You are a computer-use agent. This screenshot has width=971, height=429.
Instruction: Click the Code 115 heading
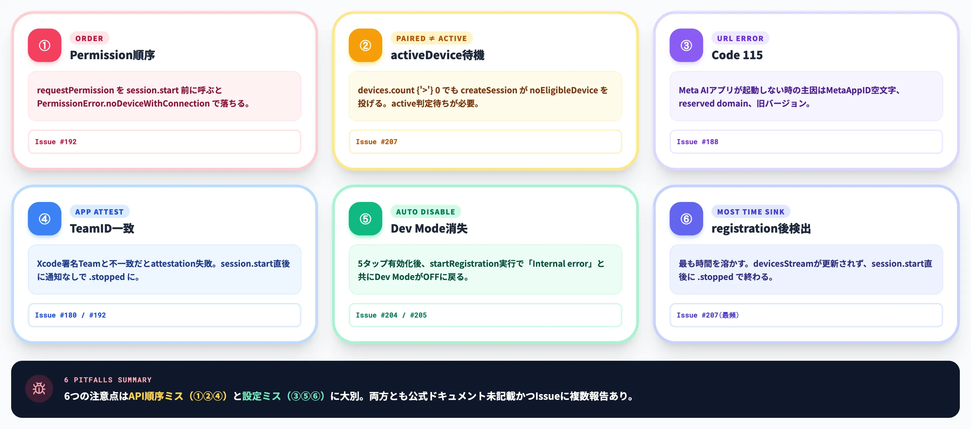click(737, 55)
